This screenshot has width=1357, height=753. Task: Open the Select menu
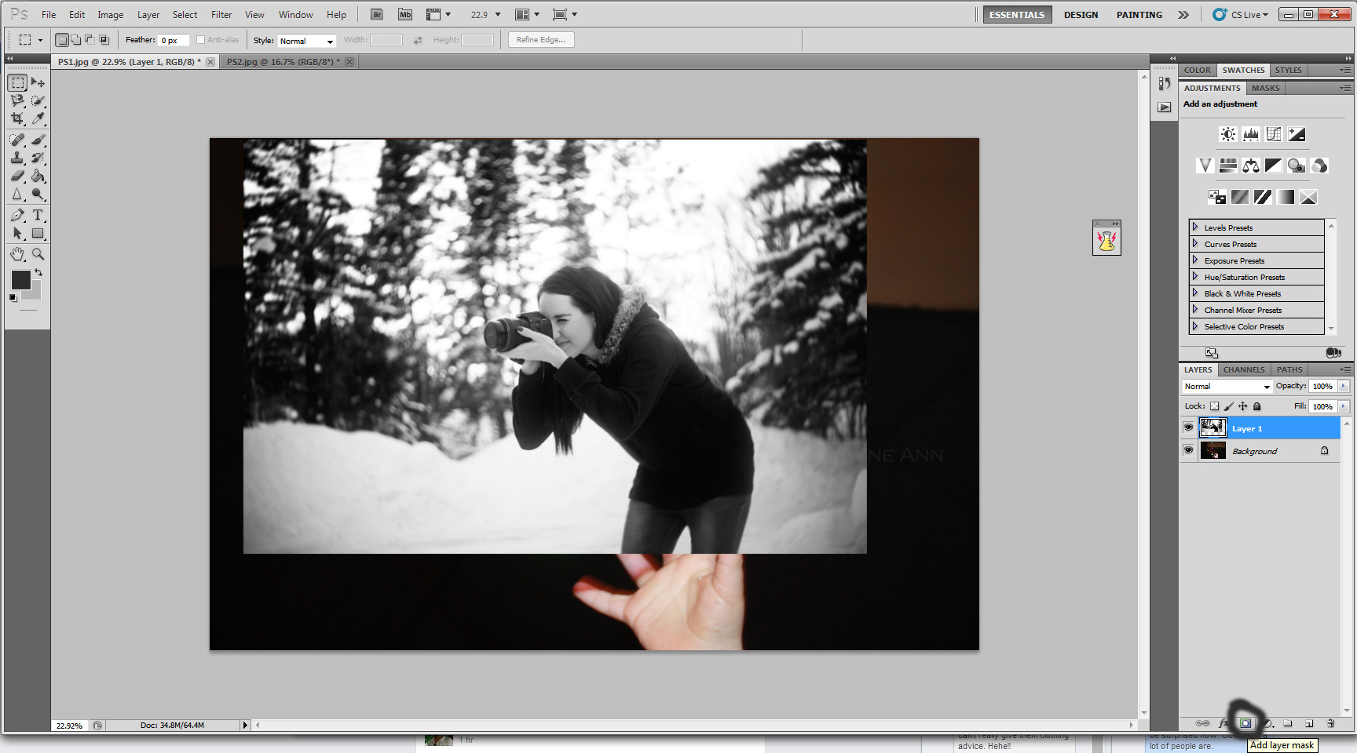(x=185, y=15)
